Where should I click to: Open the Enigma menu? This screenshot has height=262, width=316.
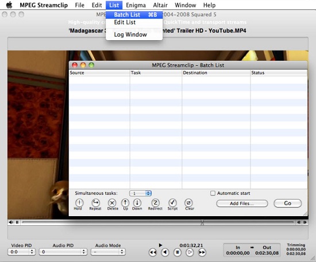click(x=136, y=5)
